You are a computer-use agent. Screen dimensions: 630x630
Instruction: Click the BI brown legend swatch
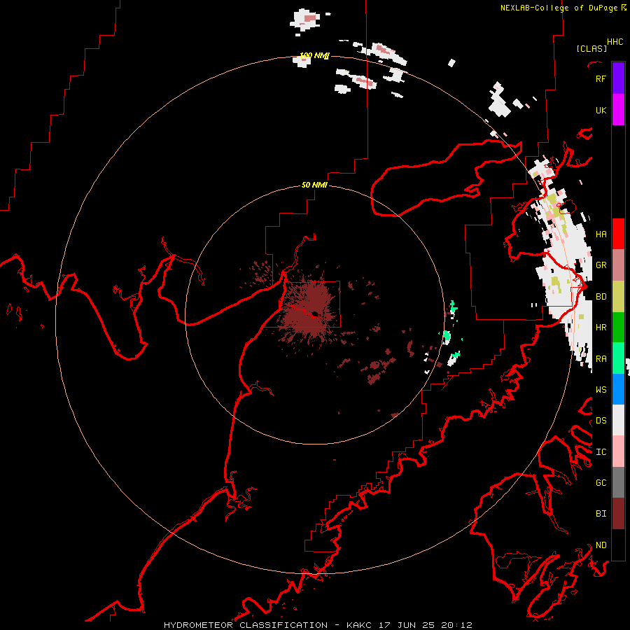(x=618, y=514)
